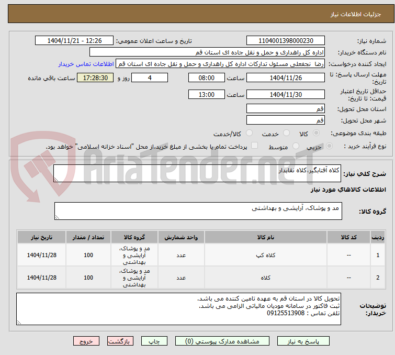Click the نام دستگاه خریدار field

click(x=207, y=52)
